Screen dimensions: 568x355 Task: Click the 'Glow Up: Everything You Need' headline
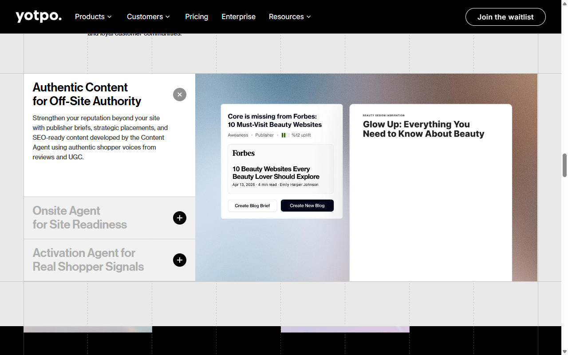click(x=423, y=129)
